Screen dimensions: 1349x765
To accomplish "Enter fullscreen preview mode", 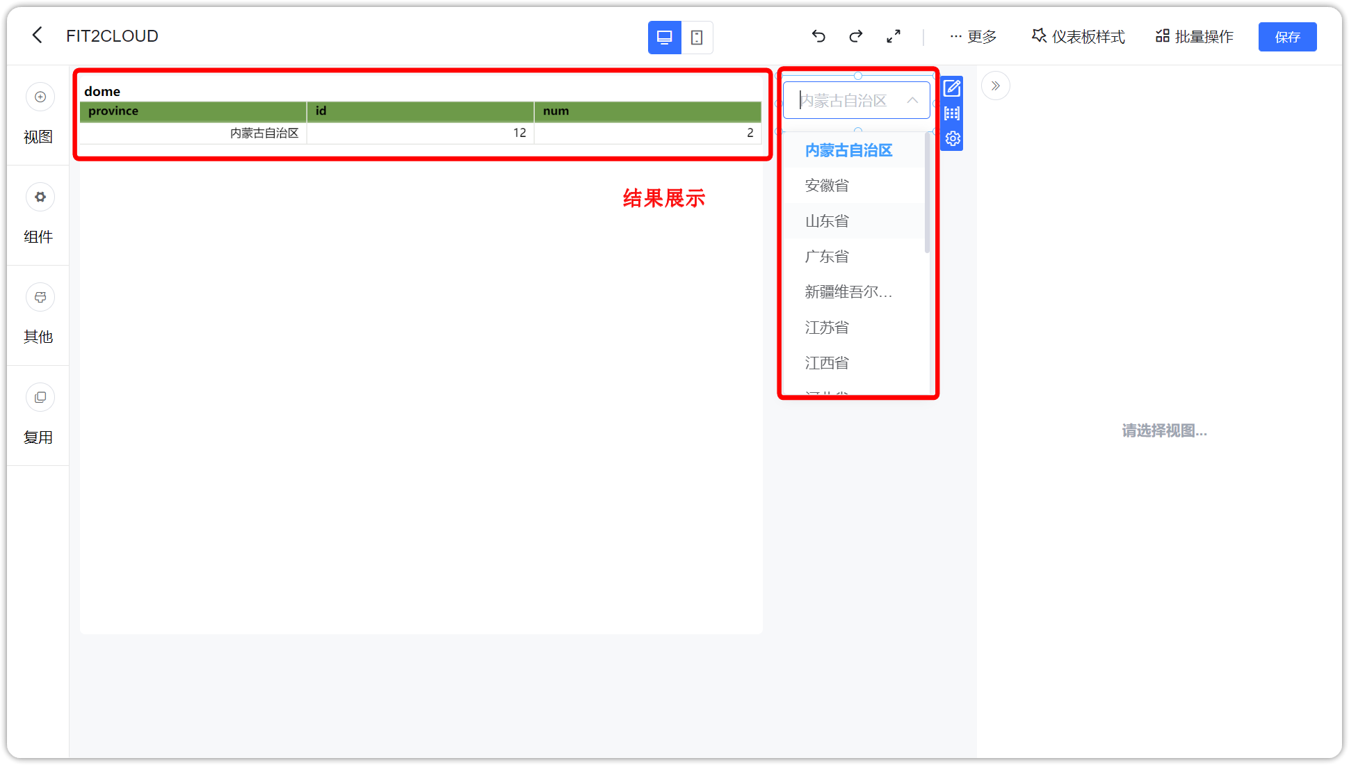I will pyautogui.click(x=894, y=36).
